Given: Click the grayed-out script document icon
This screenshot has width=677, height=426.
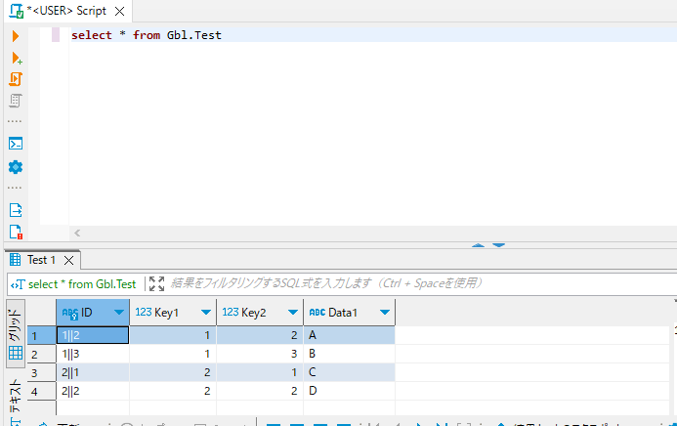Looking at the screenshot, I should pyautogui.click(x=16, y=101).
